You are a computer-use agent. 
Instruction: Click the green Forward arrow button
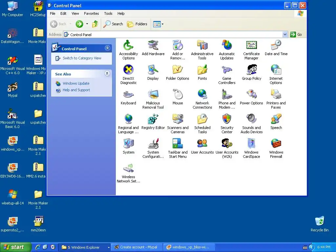tap(79, 24)
